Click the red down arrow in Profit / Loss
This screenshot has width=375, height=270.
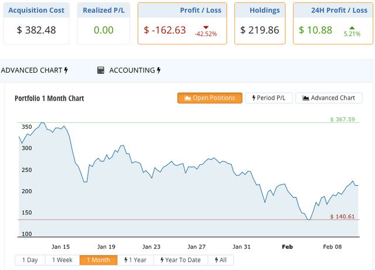tap(206, 27)
